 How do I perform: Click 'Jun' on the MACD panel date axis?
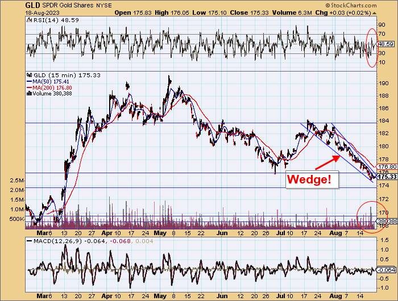[x=222, y=296]
